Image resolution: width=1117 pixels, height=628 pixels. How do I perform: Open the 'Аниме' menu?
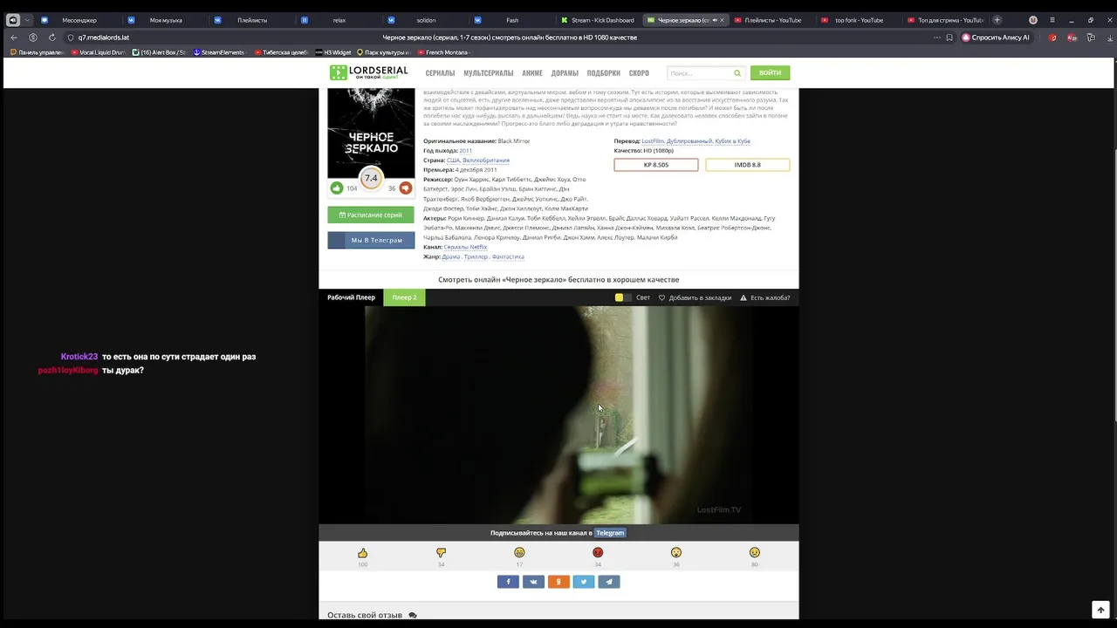pos(532,73)
